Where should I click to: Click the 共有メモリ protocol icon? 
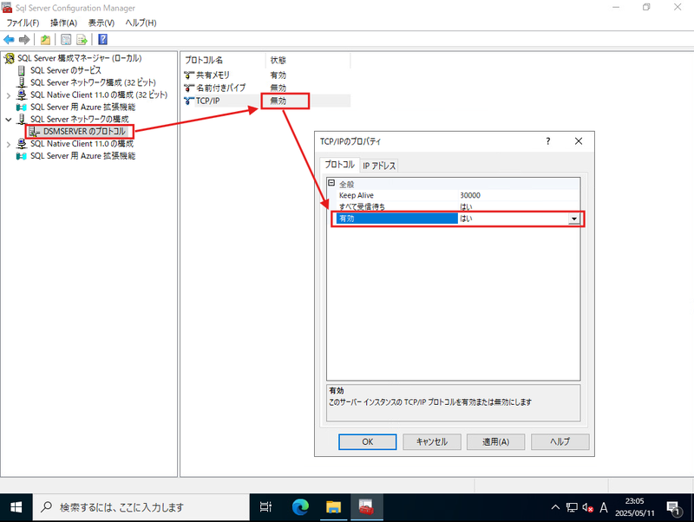pyautogui.click(x=189, y=75)
